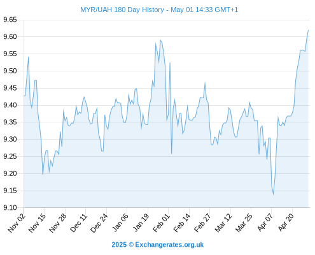Click the 9.65 y-axis value label
The image size is (315, 255).
10,20
